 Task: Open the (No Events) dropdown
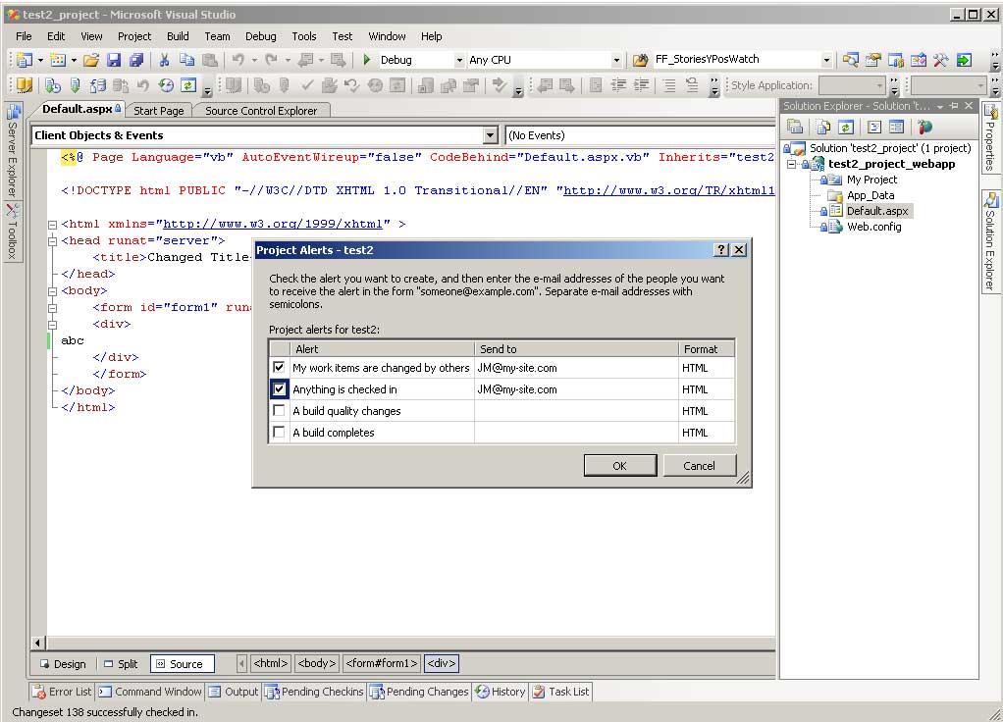click(641, 135)
